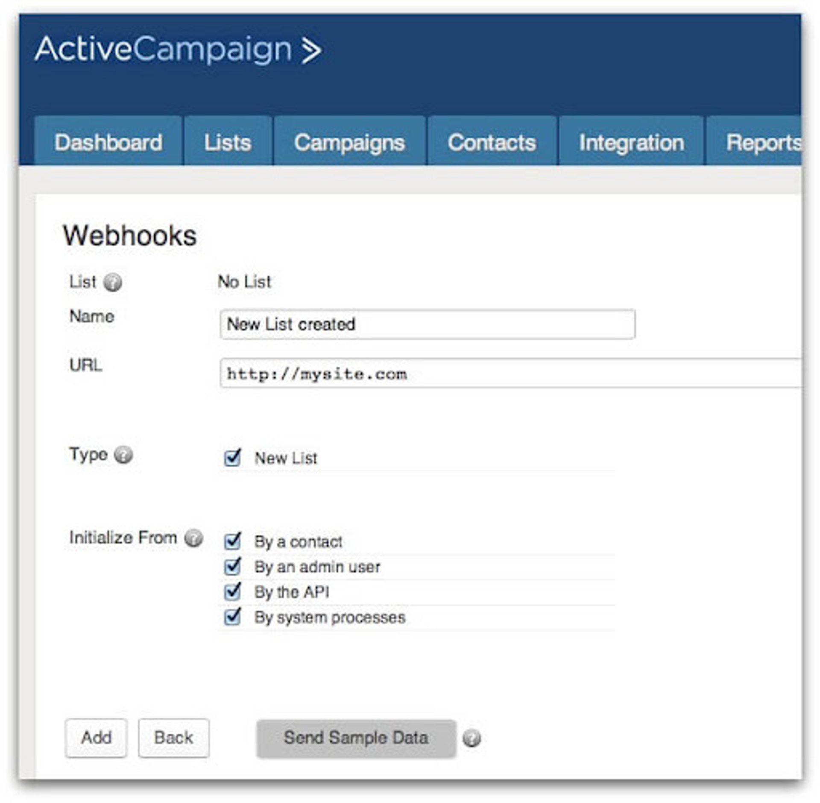Click the Send Sample Data button

coord(356,738)
